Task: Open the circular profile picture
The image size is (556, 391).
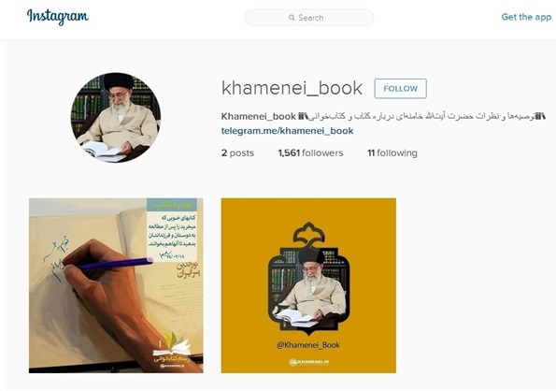Action: pos(116,118)
